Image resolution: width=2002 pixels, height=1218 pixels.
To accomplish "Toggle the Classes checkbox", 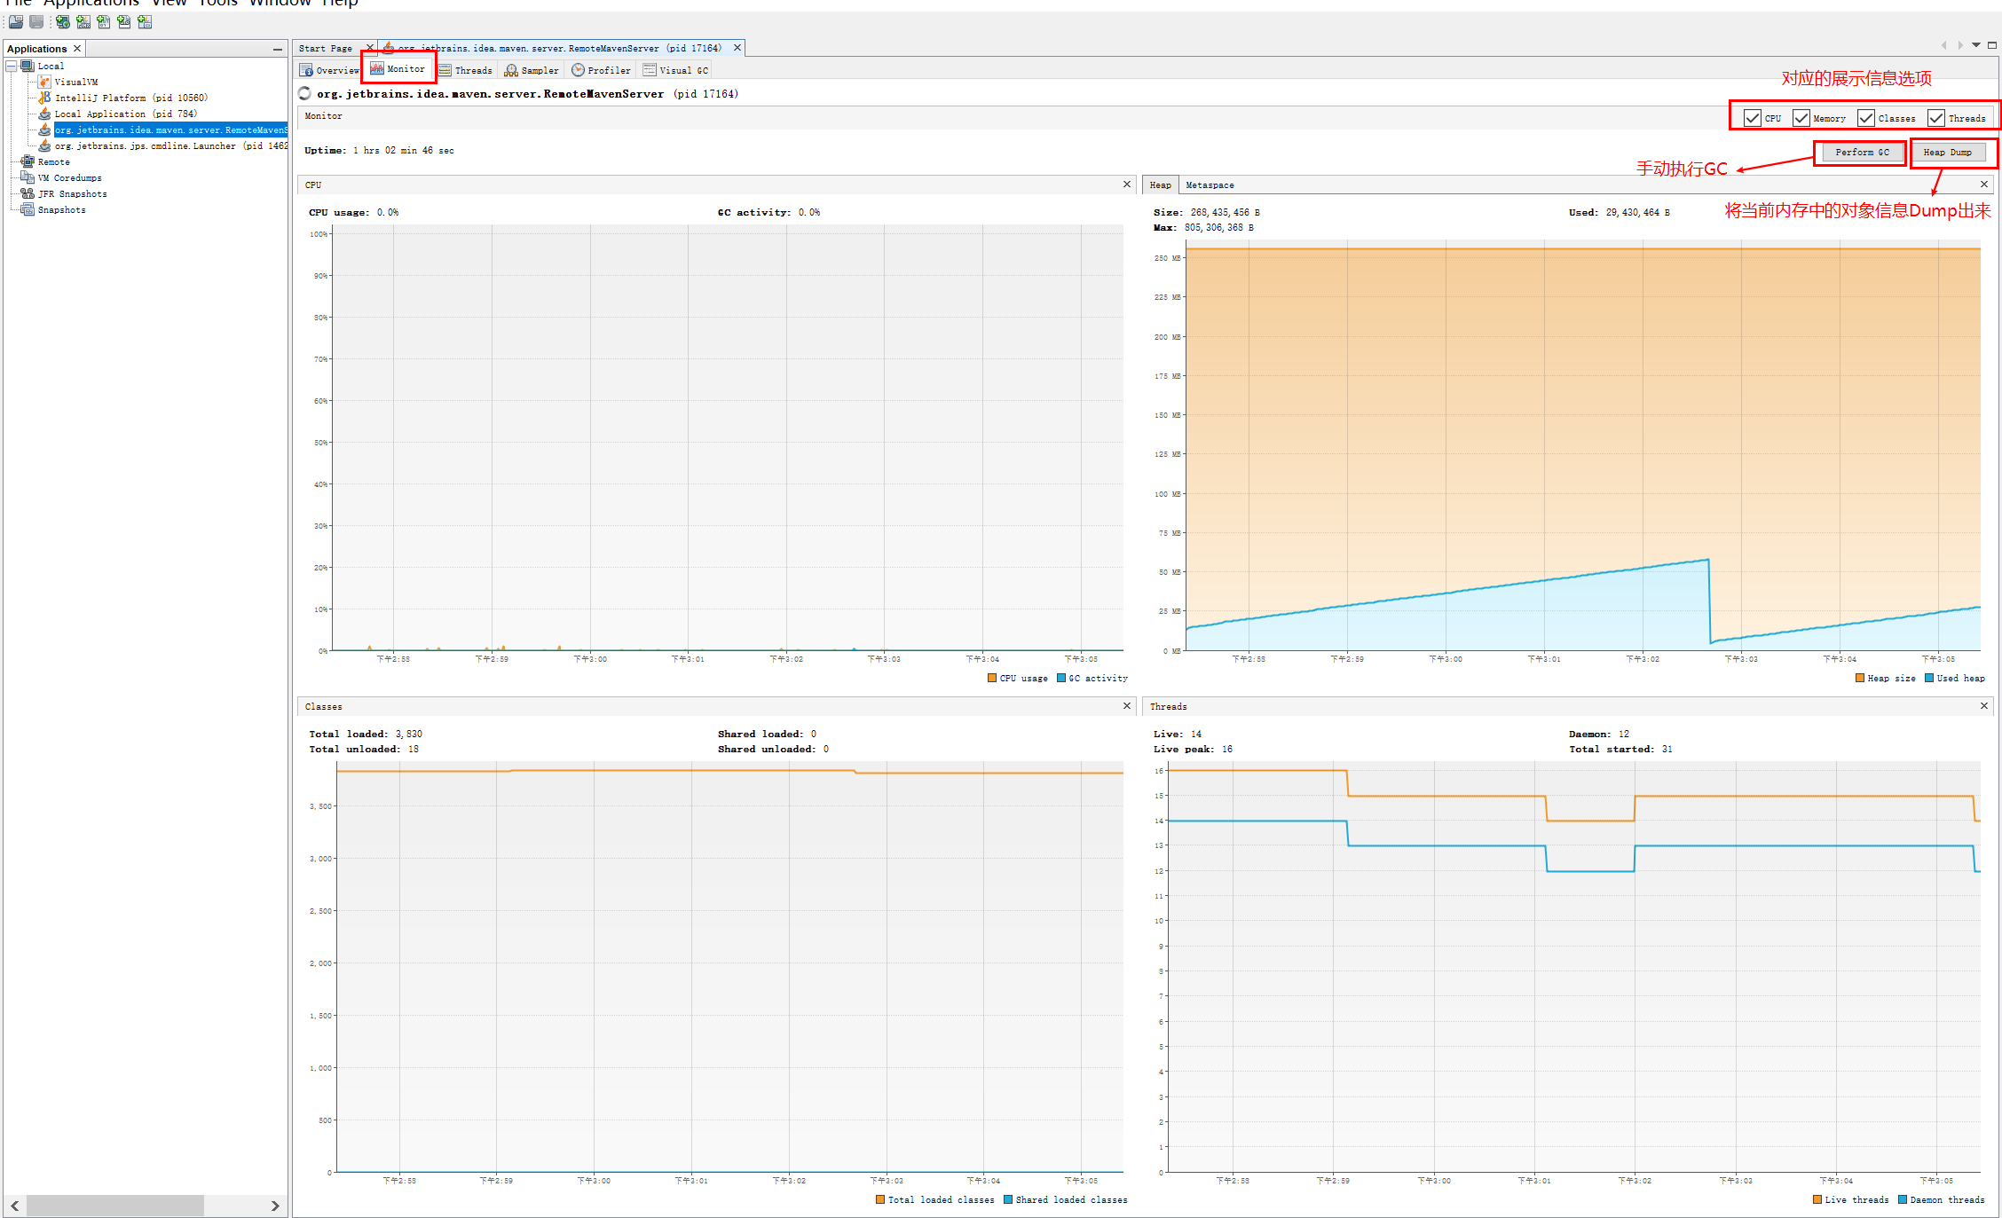I will (x=1866, y=118).
